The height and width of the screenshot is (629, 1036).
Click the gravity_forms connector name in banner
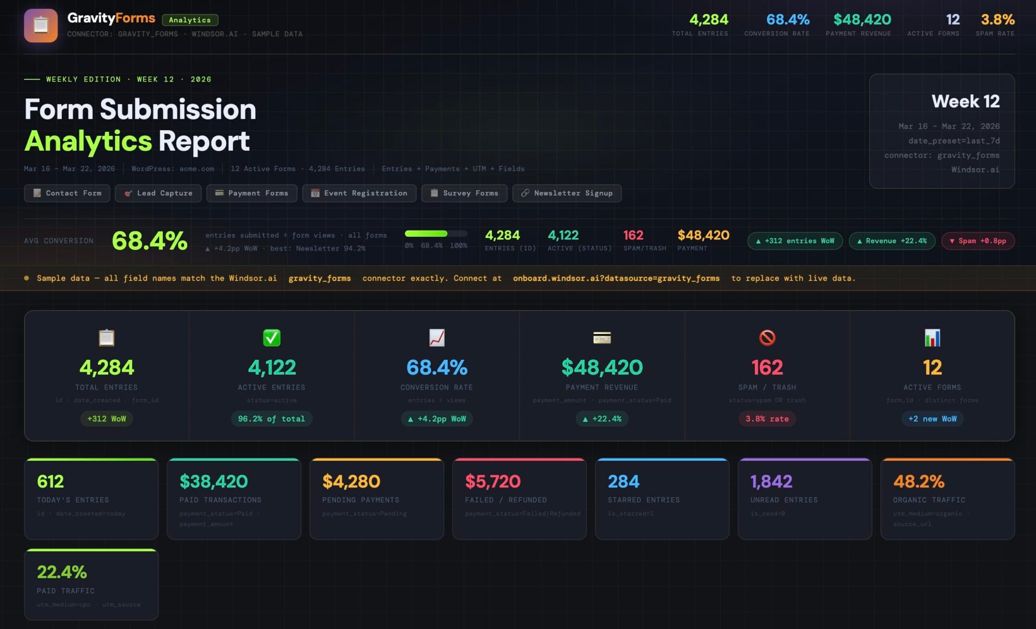pyautogui.click(x=320, y=278)
